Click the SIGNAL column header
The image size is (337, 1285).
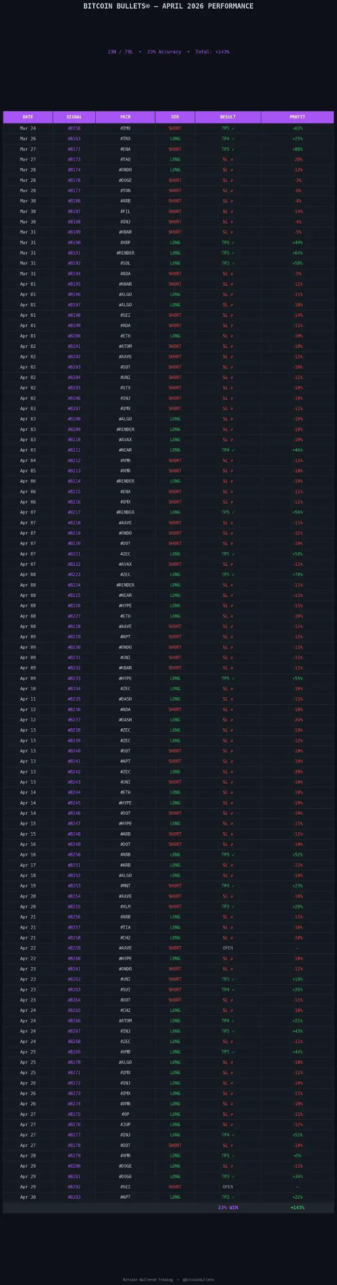pyautogui.click(x=74, y=117)
